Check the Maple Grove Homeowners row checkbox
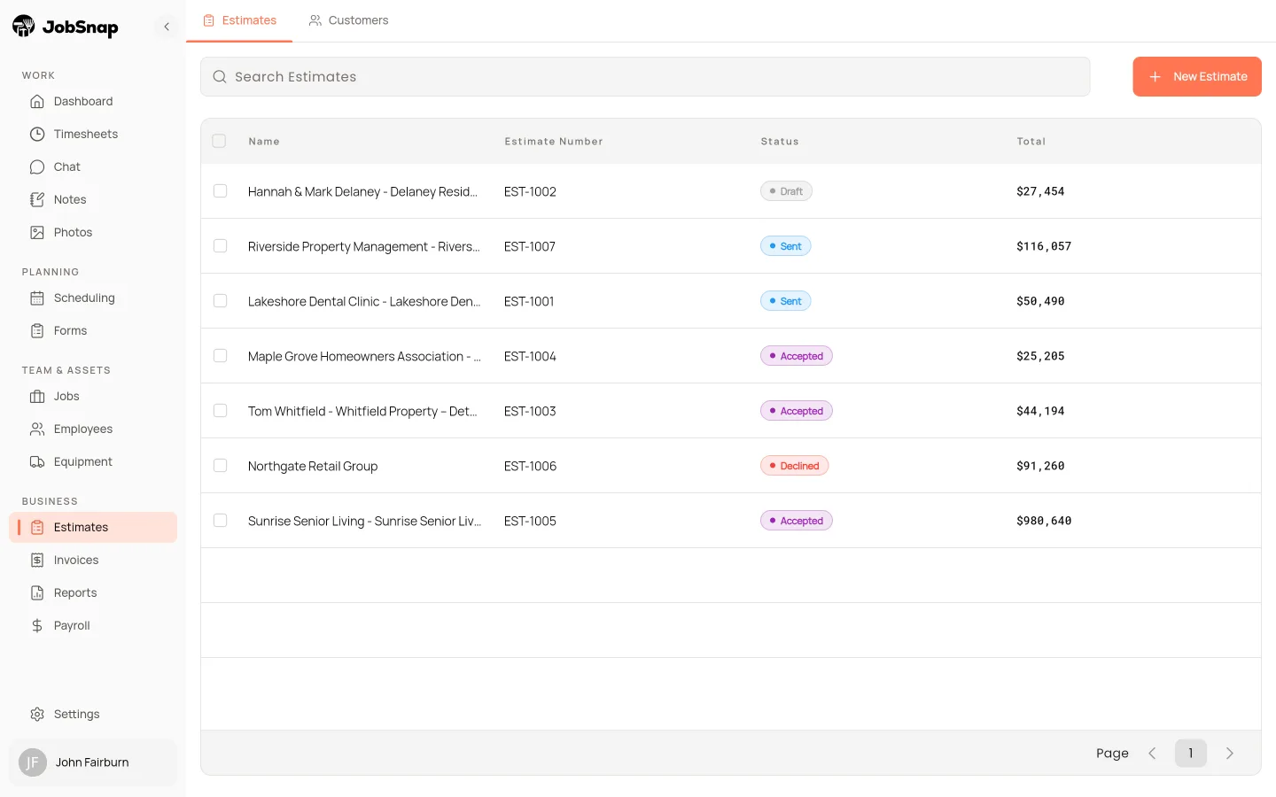The image size is (1276, 797). pos(221,356)
